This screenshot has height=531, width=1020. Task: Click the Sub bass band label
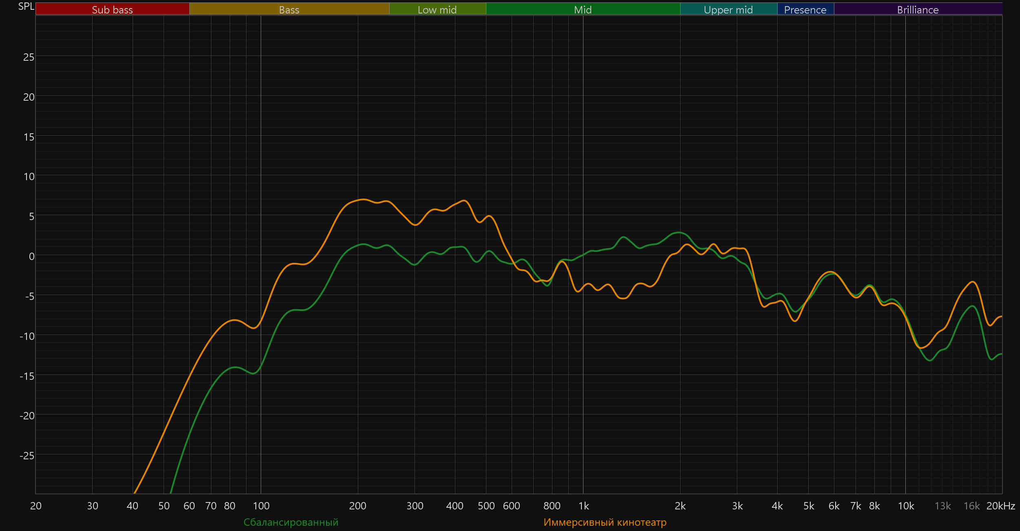tap(112, 9)
